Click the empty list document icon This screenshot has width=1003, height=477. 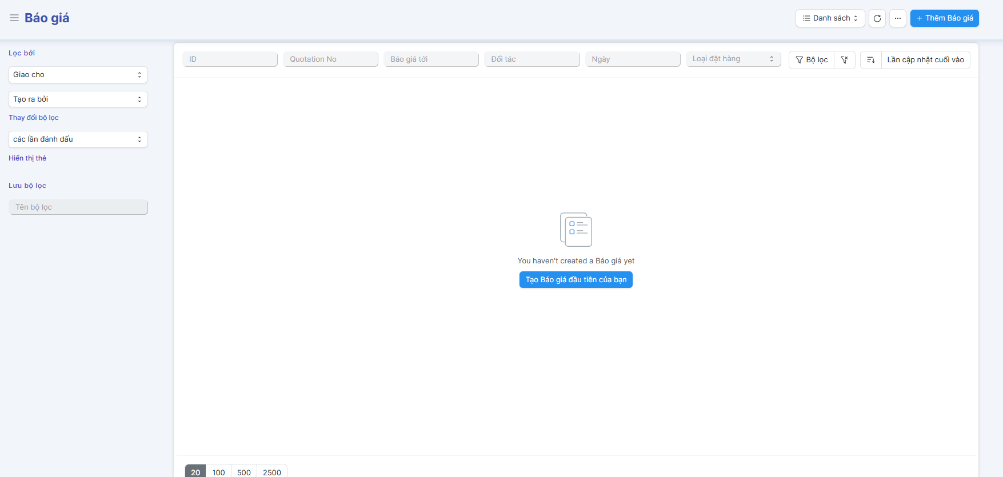pos(576,230)
